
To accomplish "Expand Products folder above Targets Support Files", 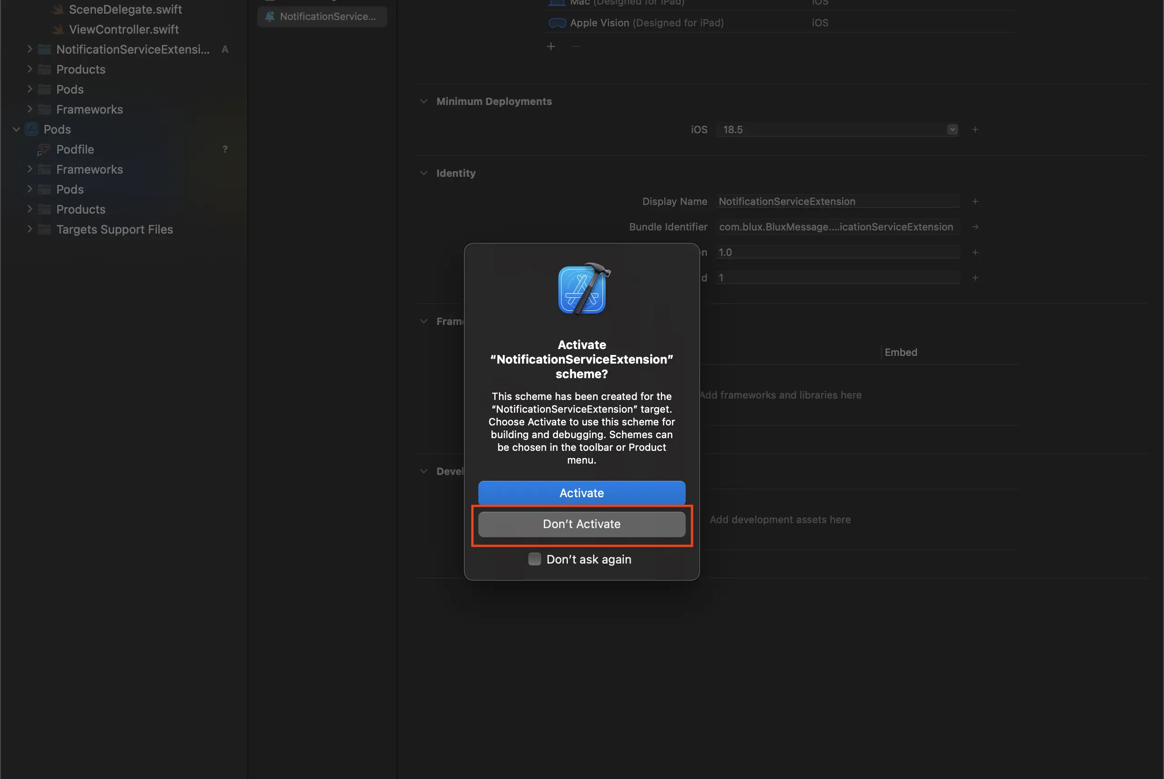I will 30,209.
